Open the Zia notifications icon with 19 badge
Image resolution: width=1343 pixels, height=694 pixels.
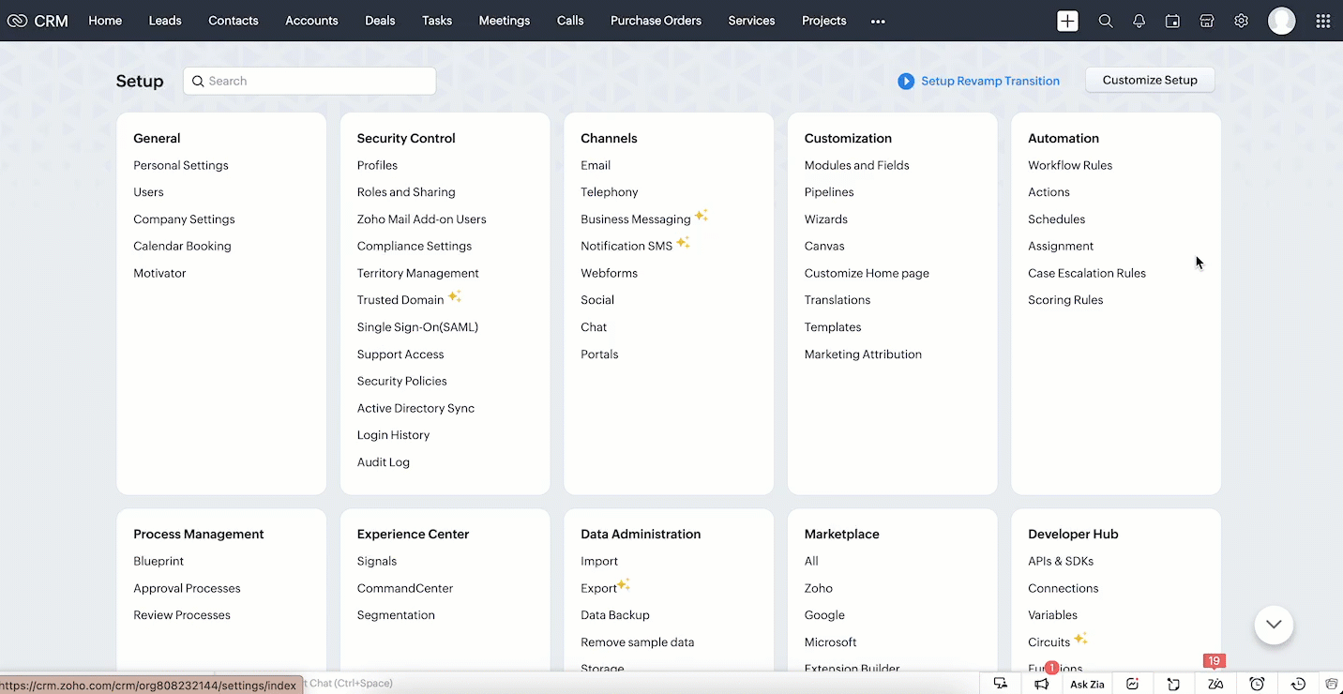click(1215, 684)
